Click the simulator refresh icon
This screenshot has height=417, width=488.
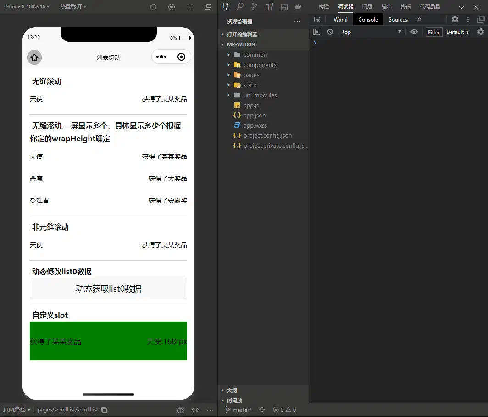click(x=153, y=7)
